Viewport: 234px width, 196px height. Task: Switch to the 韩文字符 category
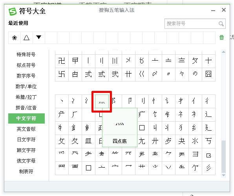click(x=26, y=150)
